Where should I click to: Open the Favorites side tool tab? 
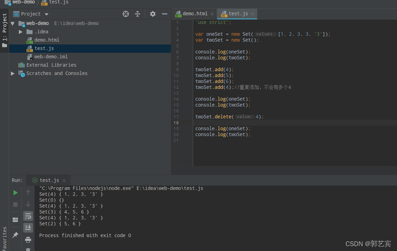[x=5, y=239]
